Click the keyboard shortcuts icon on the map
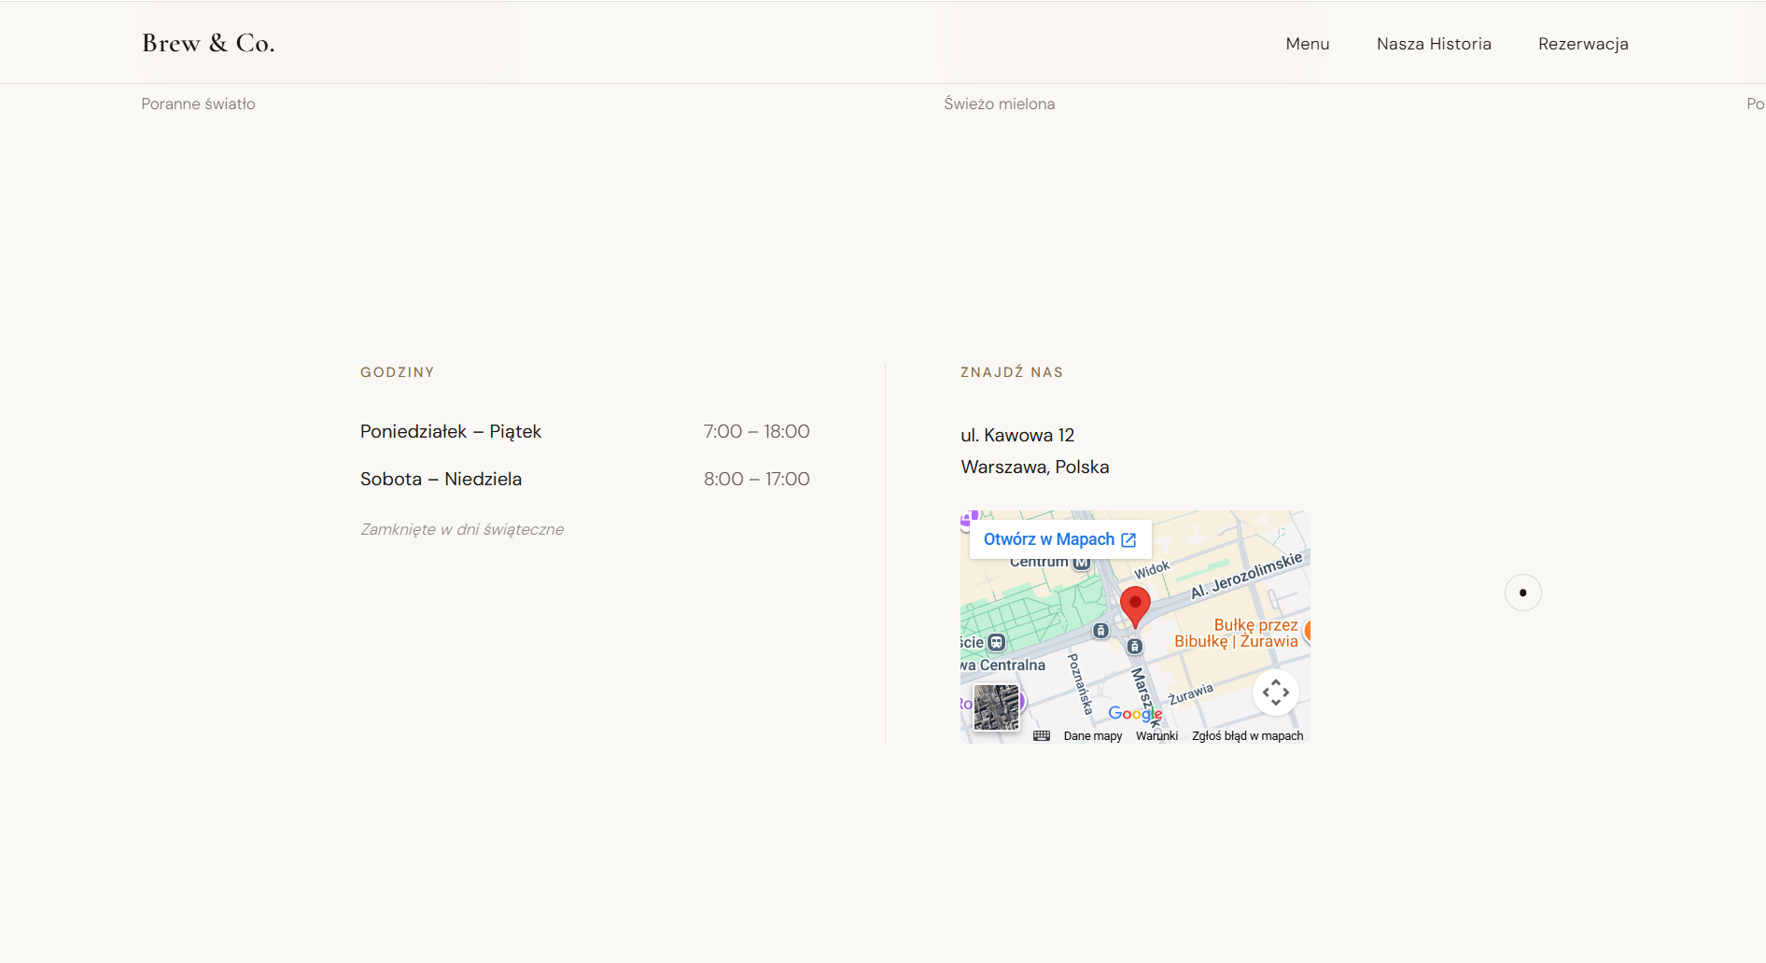Viewport: 1766px width, 963px height. pyautogui.click(x=1042, y=737)
